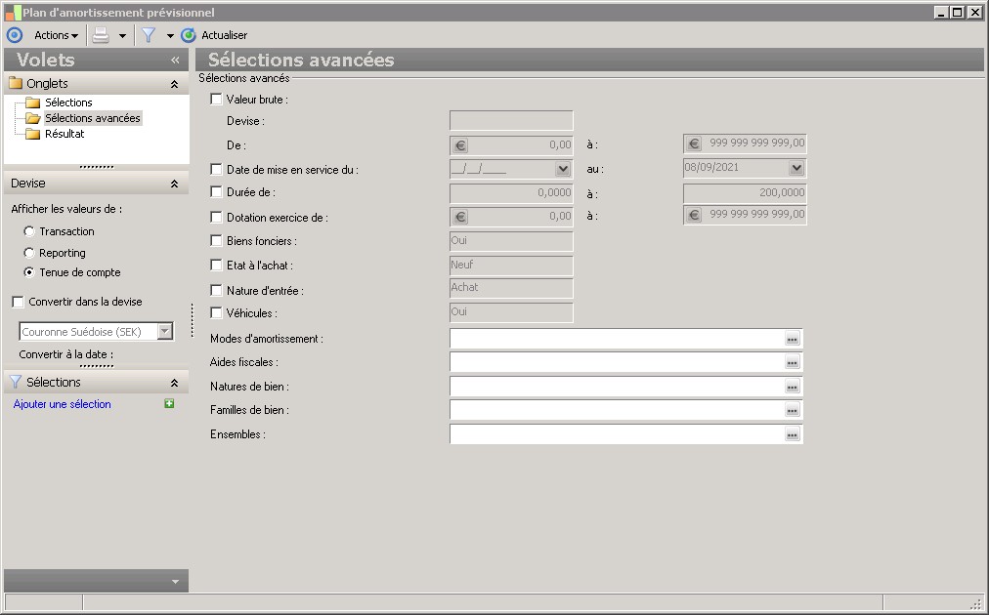Click the Ajouter une sélection link
The image size is (989, 615).
62,404
